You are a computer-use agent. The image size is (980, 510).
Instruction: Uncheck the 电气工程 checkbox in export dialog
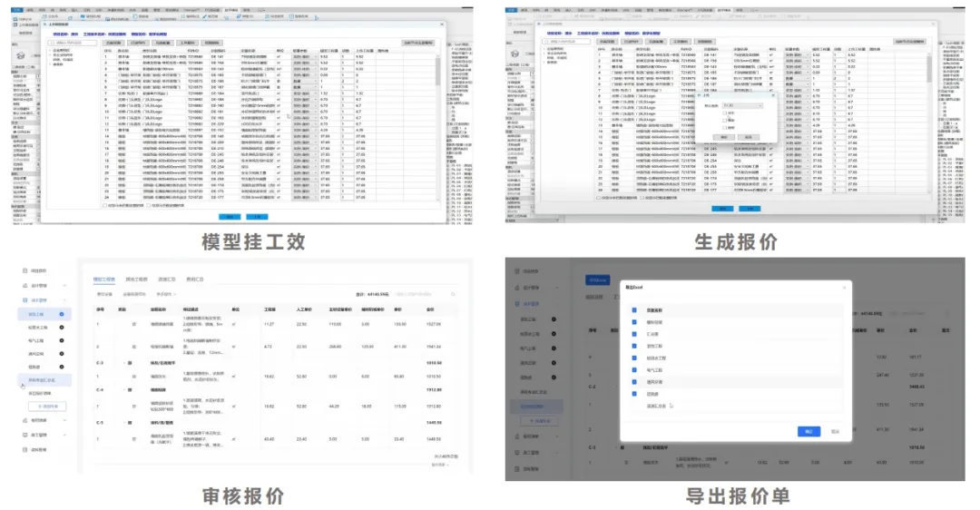click(x=634, y=371)
